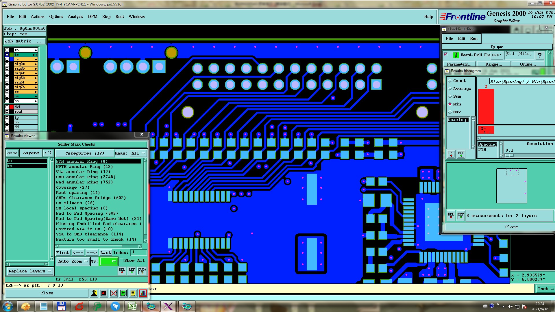The height and width of the screenshot is (312, 555).
Task: Click the crossed-out REF icon
Action: 114,293
